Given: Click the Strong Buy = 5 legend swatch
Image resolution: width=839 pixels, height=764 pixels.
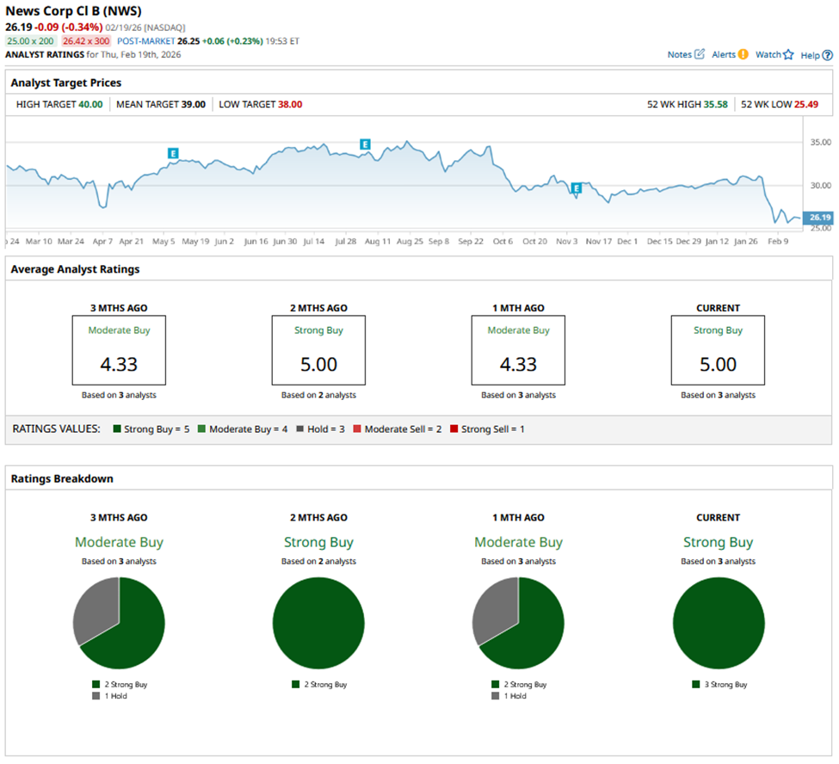Looking at the screenshot, I should click(x=117, y=428).
